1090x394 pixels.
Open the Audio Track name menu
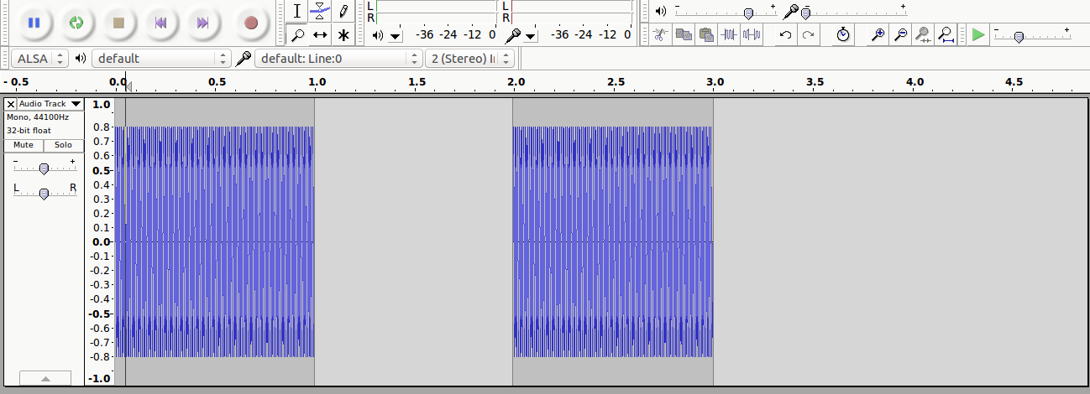pyautogui.click(x=50, y=104)
